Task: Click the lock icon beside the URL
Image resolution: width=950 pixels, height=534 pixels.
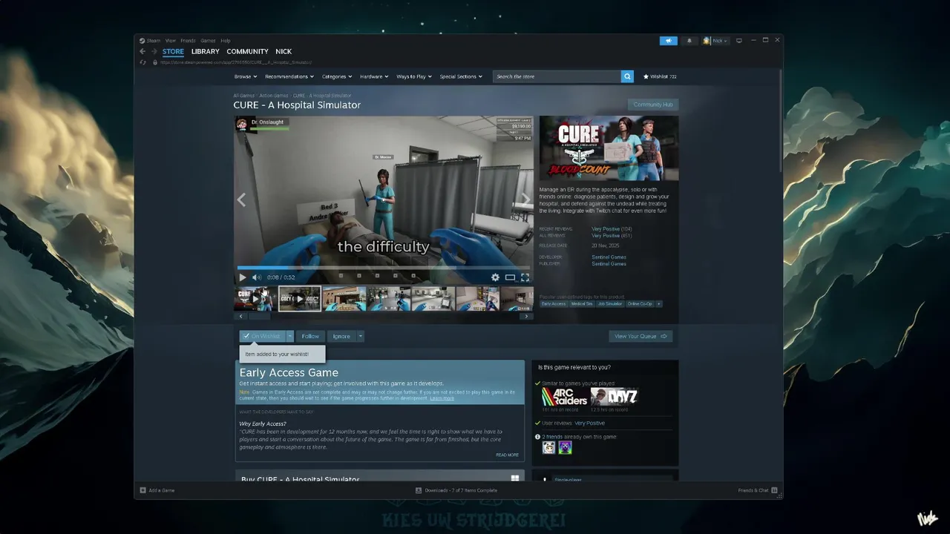Action: [154, 62]
